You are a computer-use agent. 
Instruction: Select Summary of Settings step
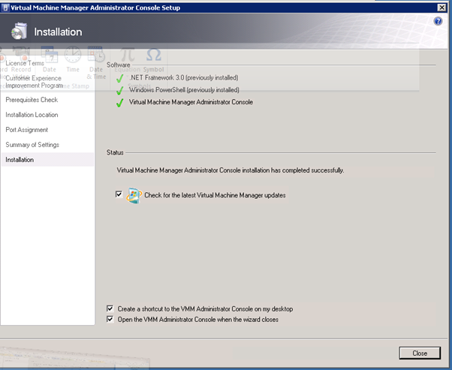pos(32,145)
